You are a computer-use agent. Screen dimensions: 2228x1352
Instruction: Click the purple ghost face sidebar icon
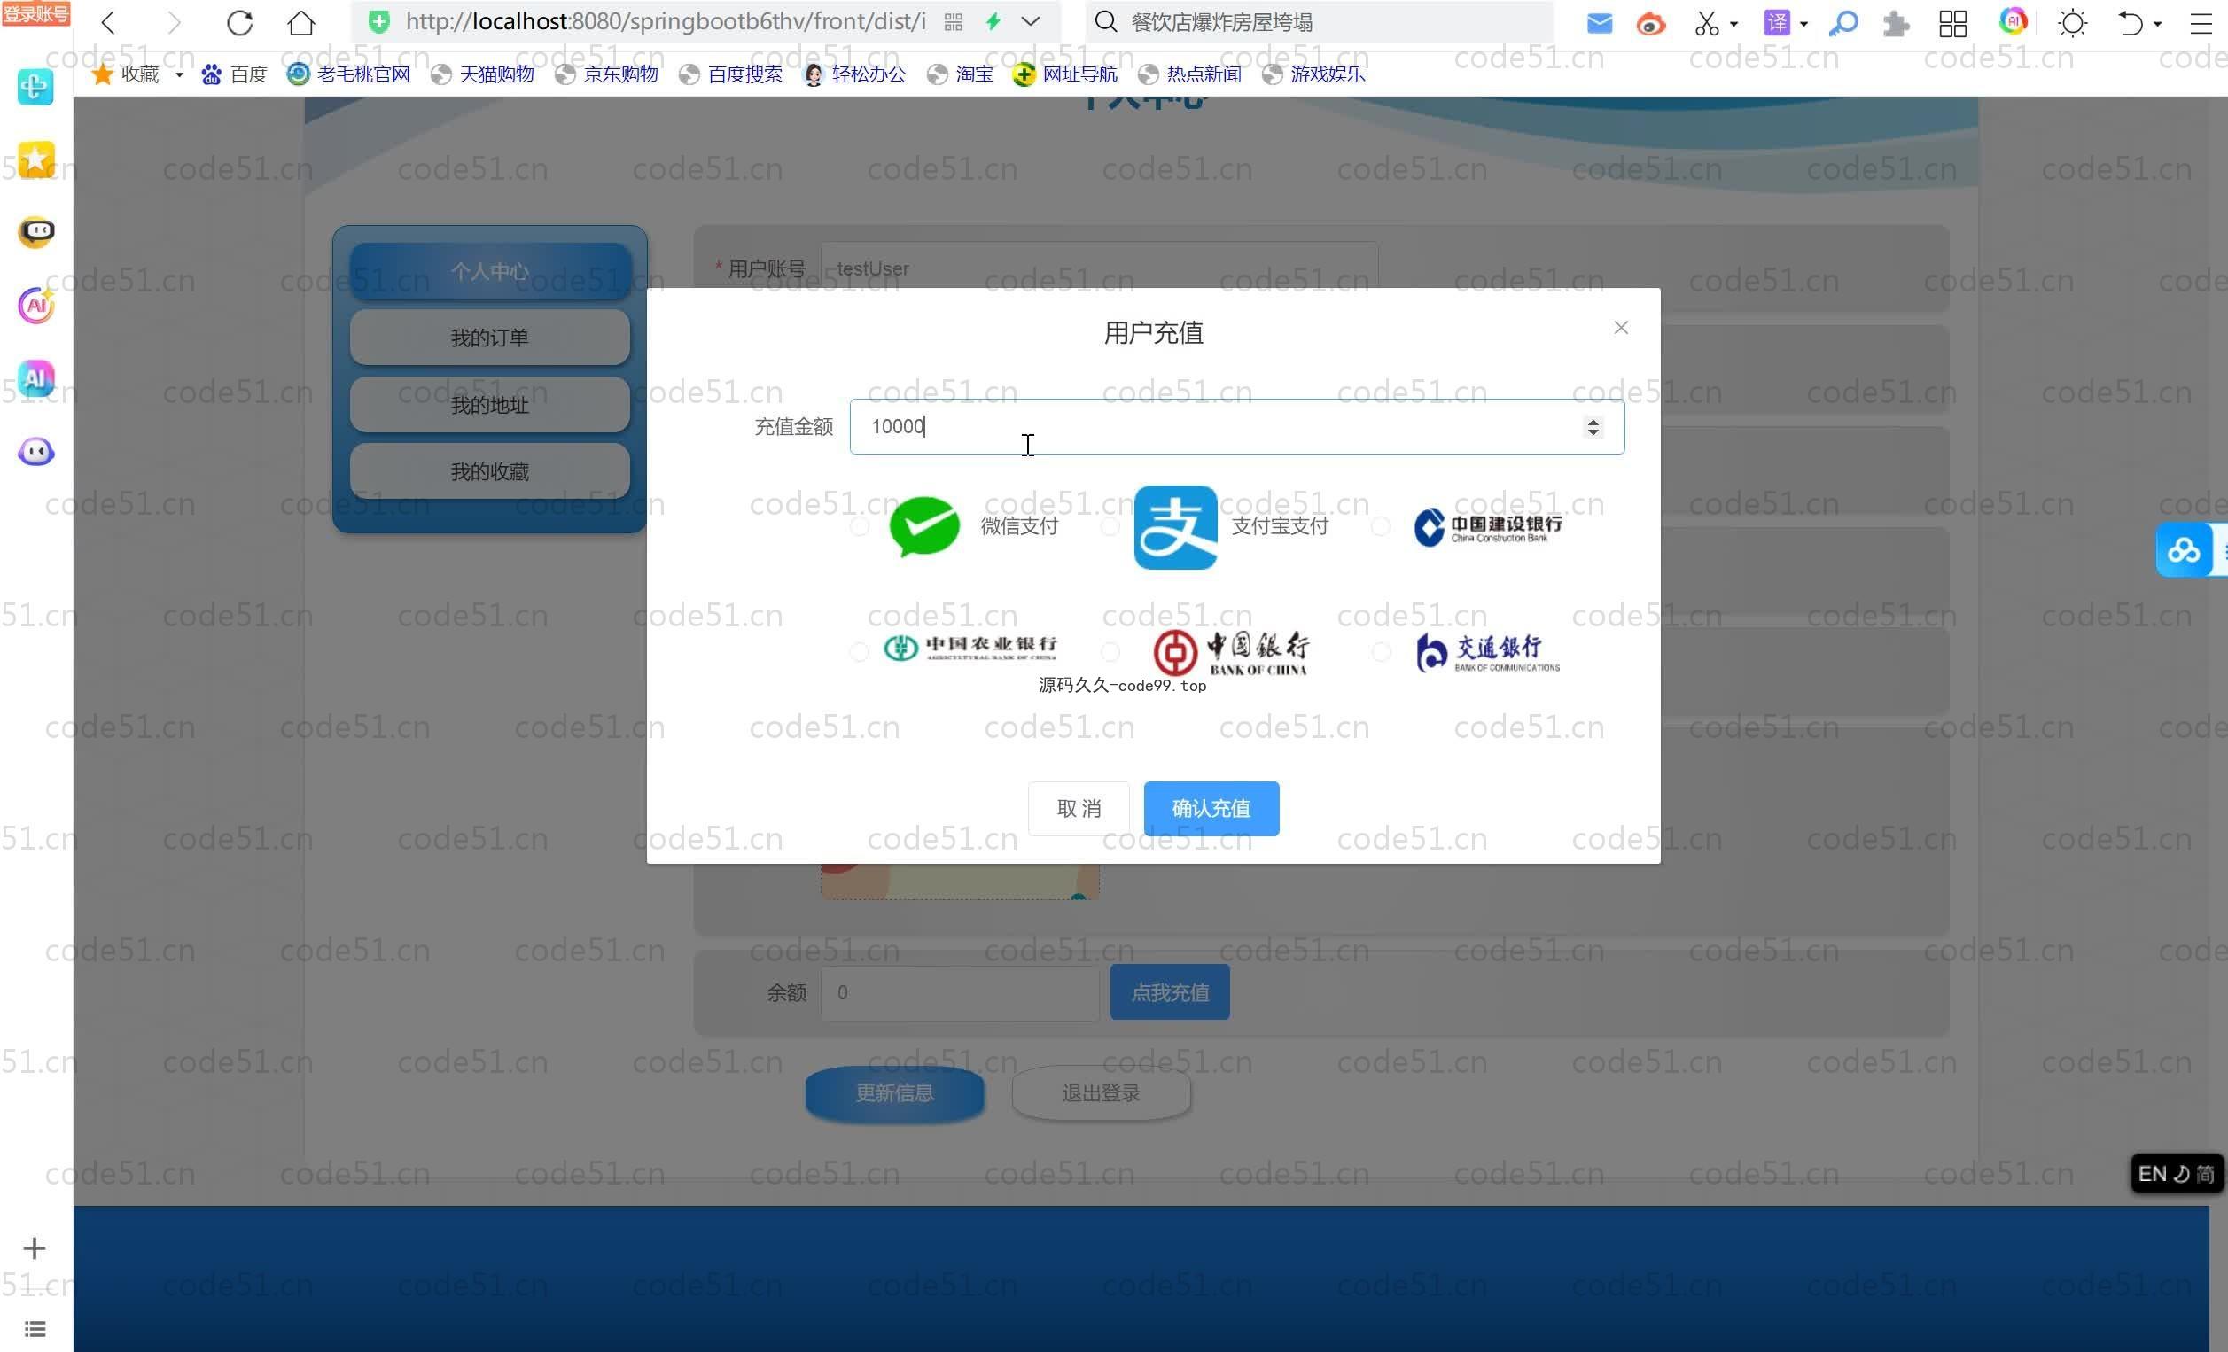coord(36,451)
